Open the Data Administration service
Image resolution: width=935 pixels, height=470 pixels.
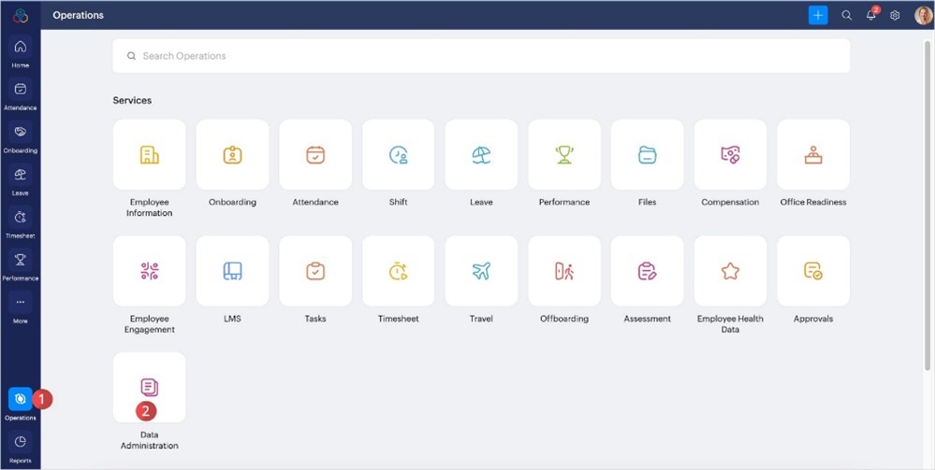pyautogui.click(x=149, y=388)
